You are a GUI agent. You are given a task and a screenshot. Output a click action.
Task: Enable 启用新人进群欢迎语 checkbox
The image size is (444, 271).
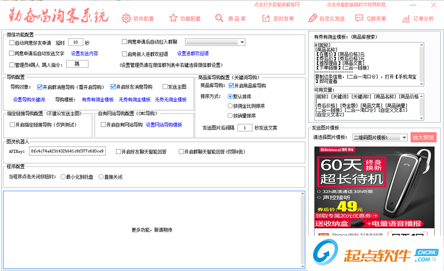click(124, 54)
